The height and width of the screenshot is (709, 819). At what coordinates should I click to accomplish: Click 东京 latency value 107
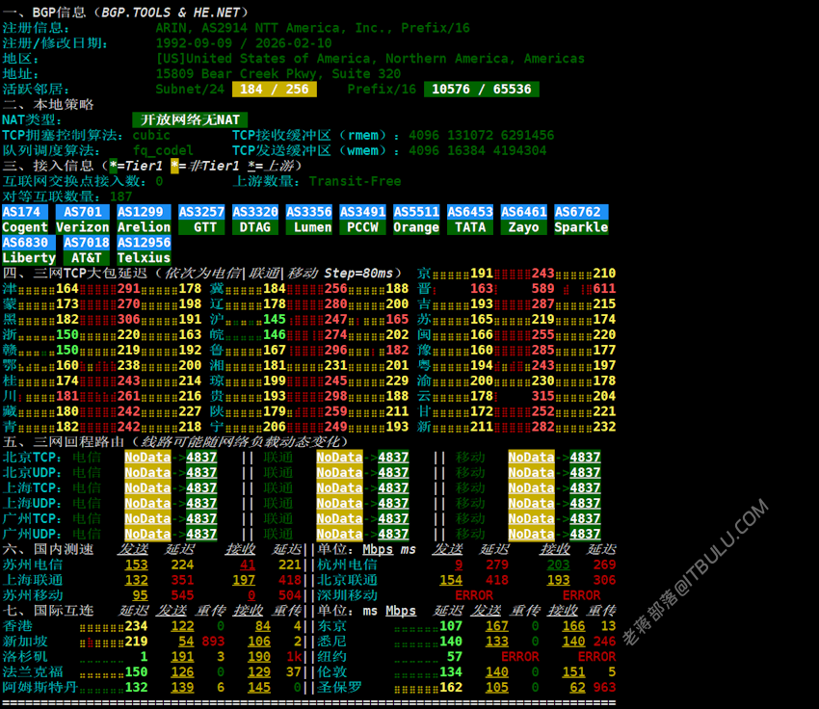(x=451, y=626)
